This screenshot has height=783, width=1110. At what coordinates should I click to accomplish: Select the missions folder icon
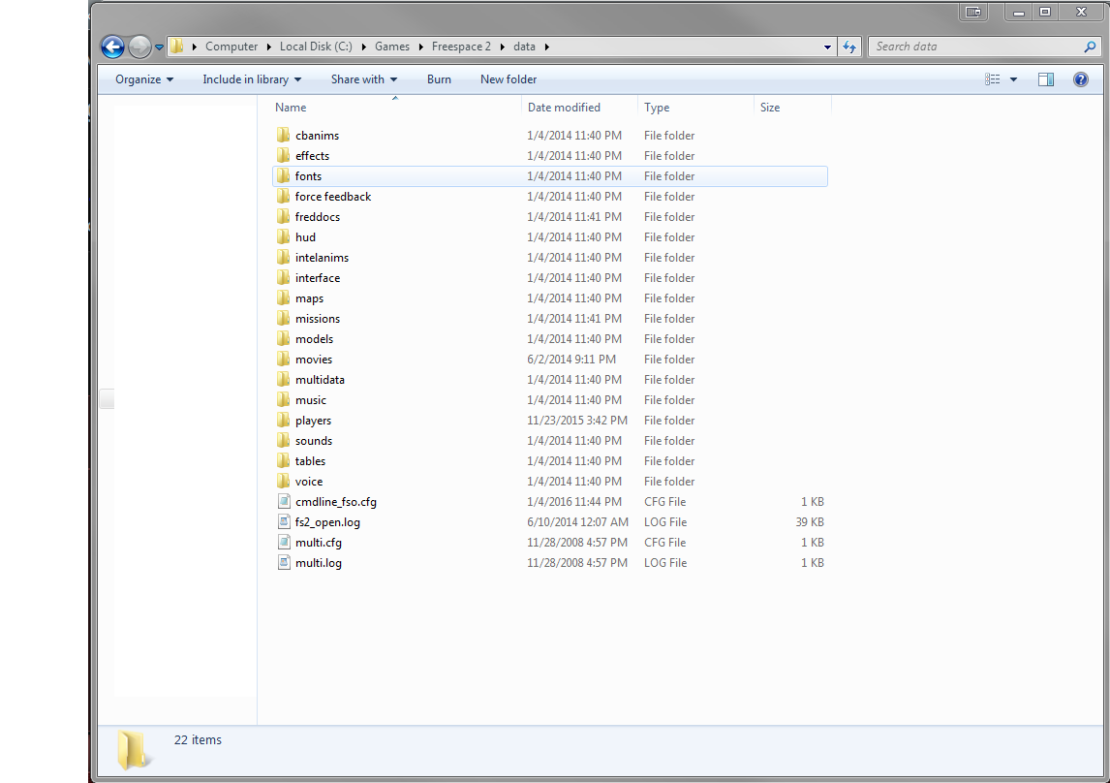[x=283, y=319]
